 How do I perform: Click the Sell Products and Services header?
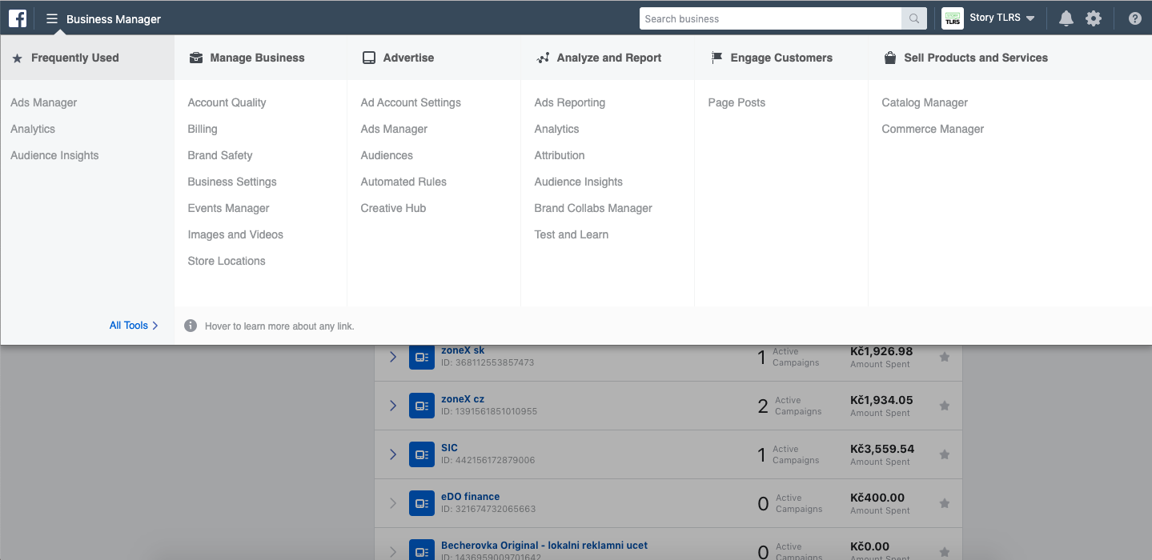(x=965, y=58)
